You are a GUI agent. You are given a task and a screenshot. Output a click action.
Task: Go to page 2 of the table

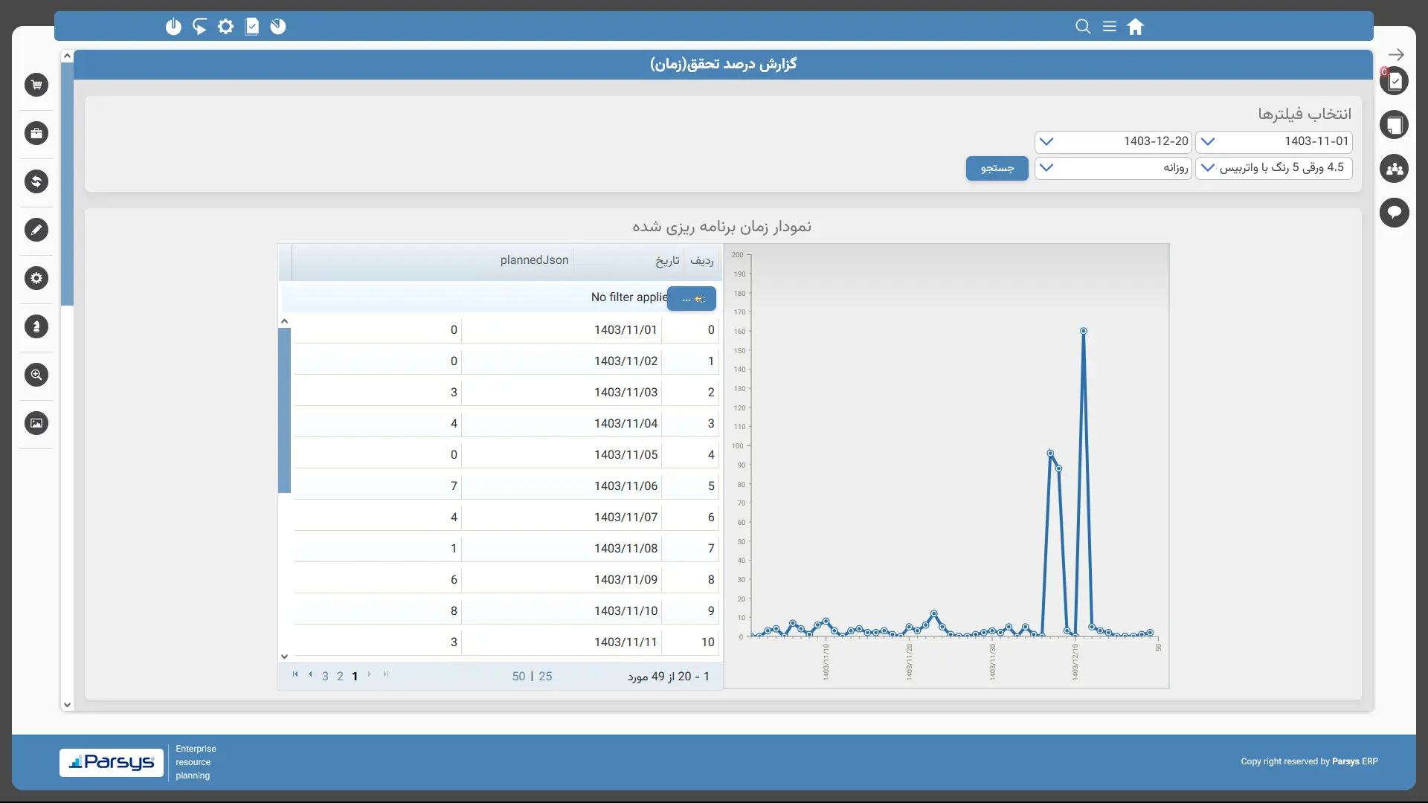[340, 677]
